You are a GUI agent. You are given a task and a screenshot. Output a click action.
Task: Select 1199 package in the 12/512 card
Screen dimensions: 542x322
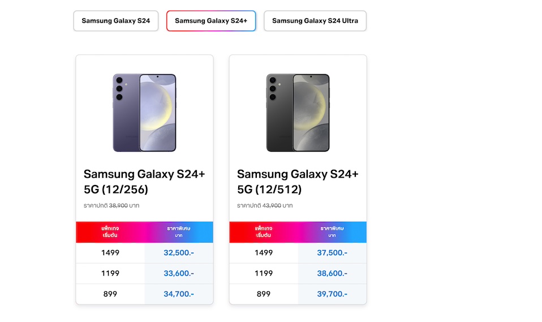click(264, 273)
